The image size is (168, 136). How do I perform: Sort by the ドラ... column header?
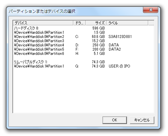tap(79, 23)
